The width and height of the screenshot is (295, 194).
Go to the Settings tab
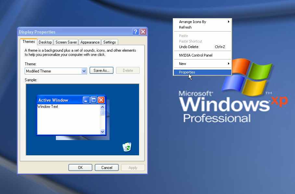click(109, 42)
